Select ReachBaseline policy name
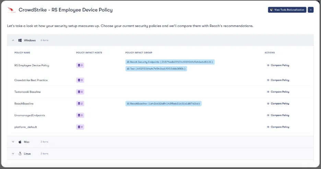 (x=24, y=104)
